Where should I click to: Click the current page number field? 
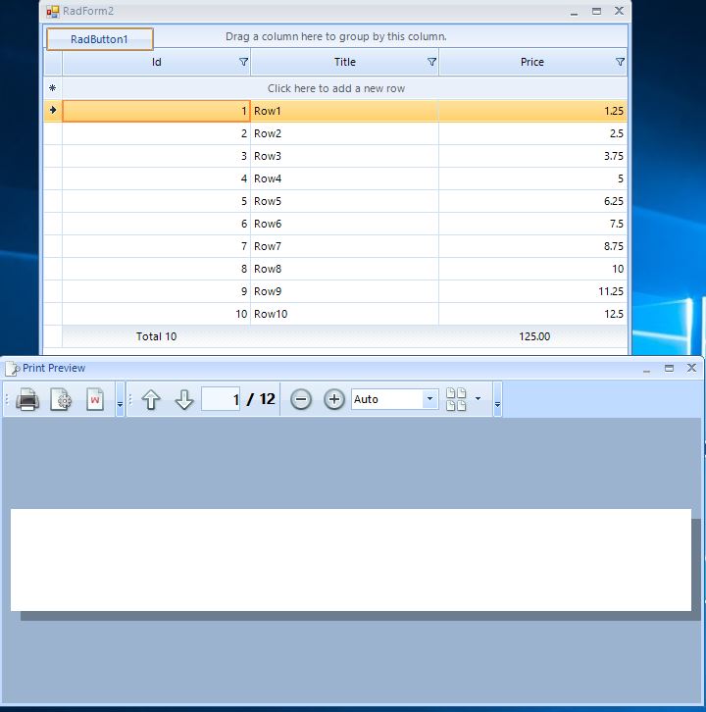click(221, 399)
